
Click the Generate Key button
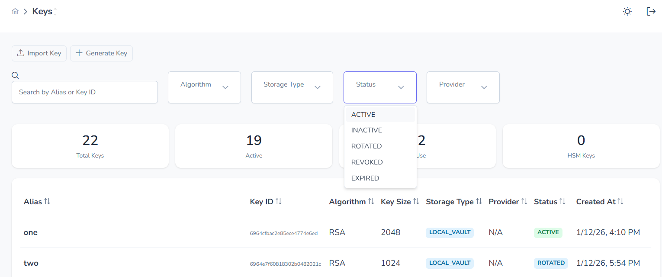(x=101, y=53)
